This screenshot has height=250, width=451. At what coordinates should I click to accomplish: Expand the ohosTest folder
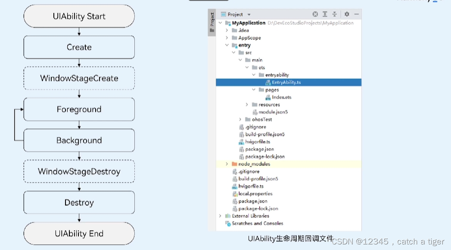coord(240,119)
